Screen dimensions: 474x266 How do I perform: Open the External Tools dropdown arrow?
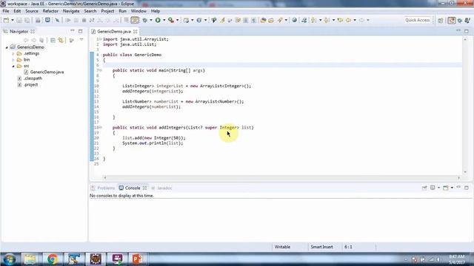[178, 20]
